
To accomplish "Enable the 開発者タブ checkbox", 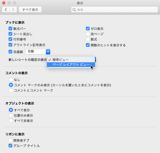I will (x=11, y=140).
